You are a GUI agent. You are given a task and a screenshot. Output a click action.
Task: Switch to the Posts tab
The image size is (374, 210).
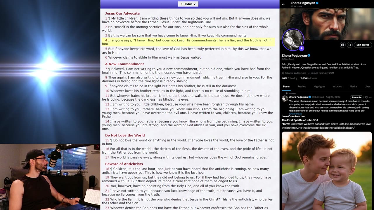tap(286, 86)
